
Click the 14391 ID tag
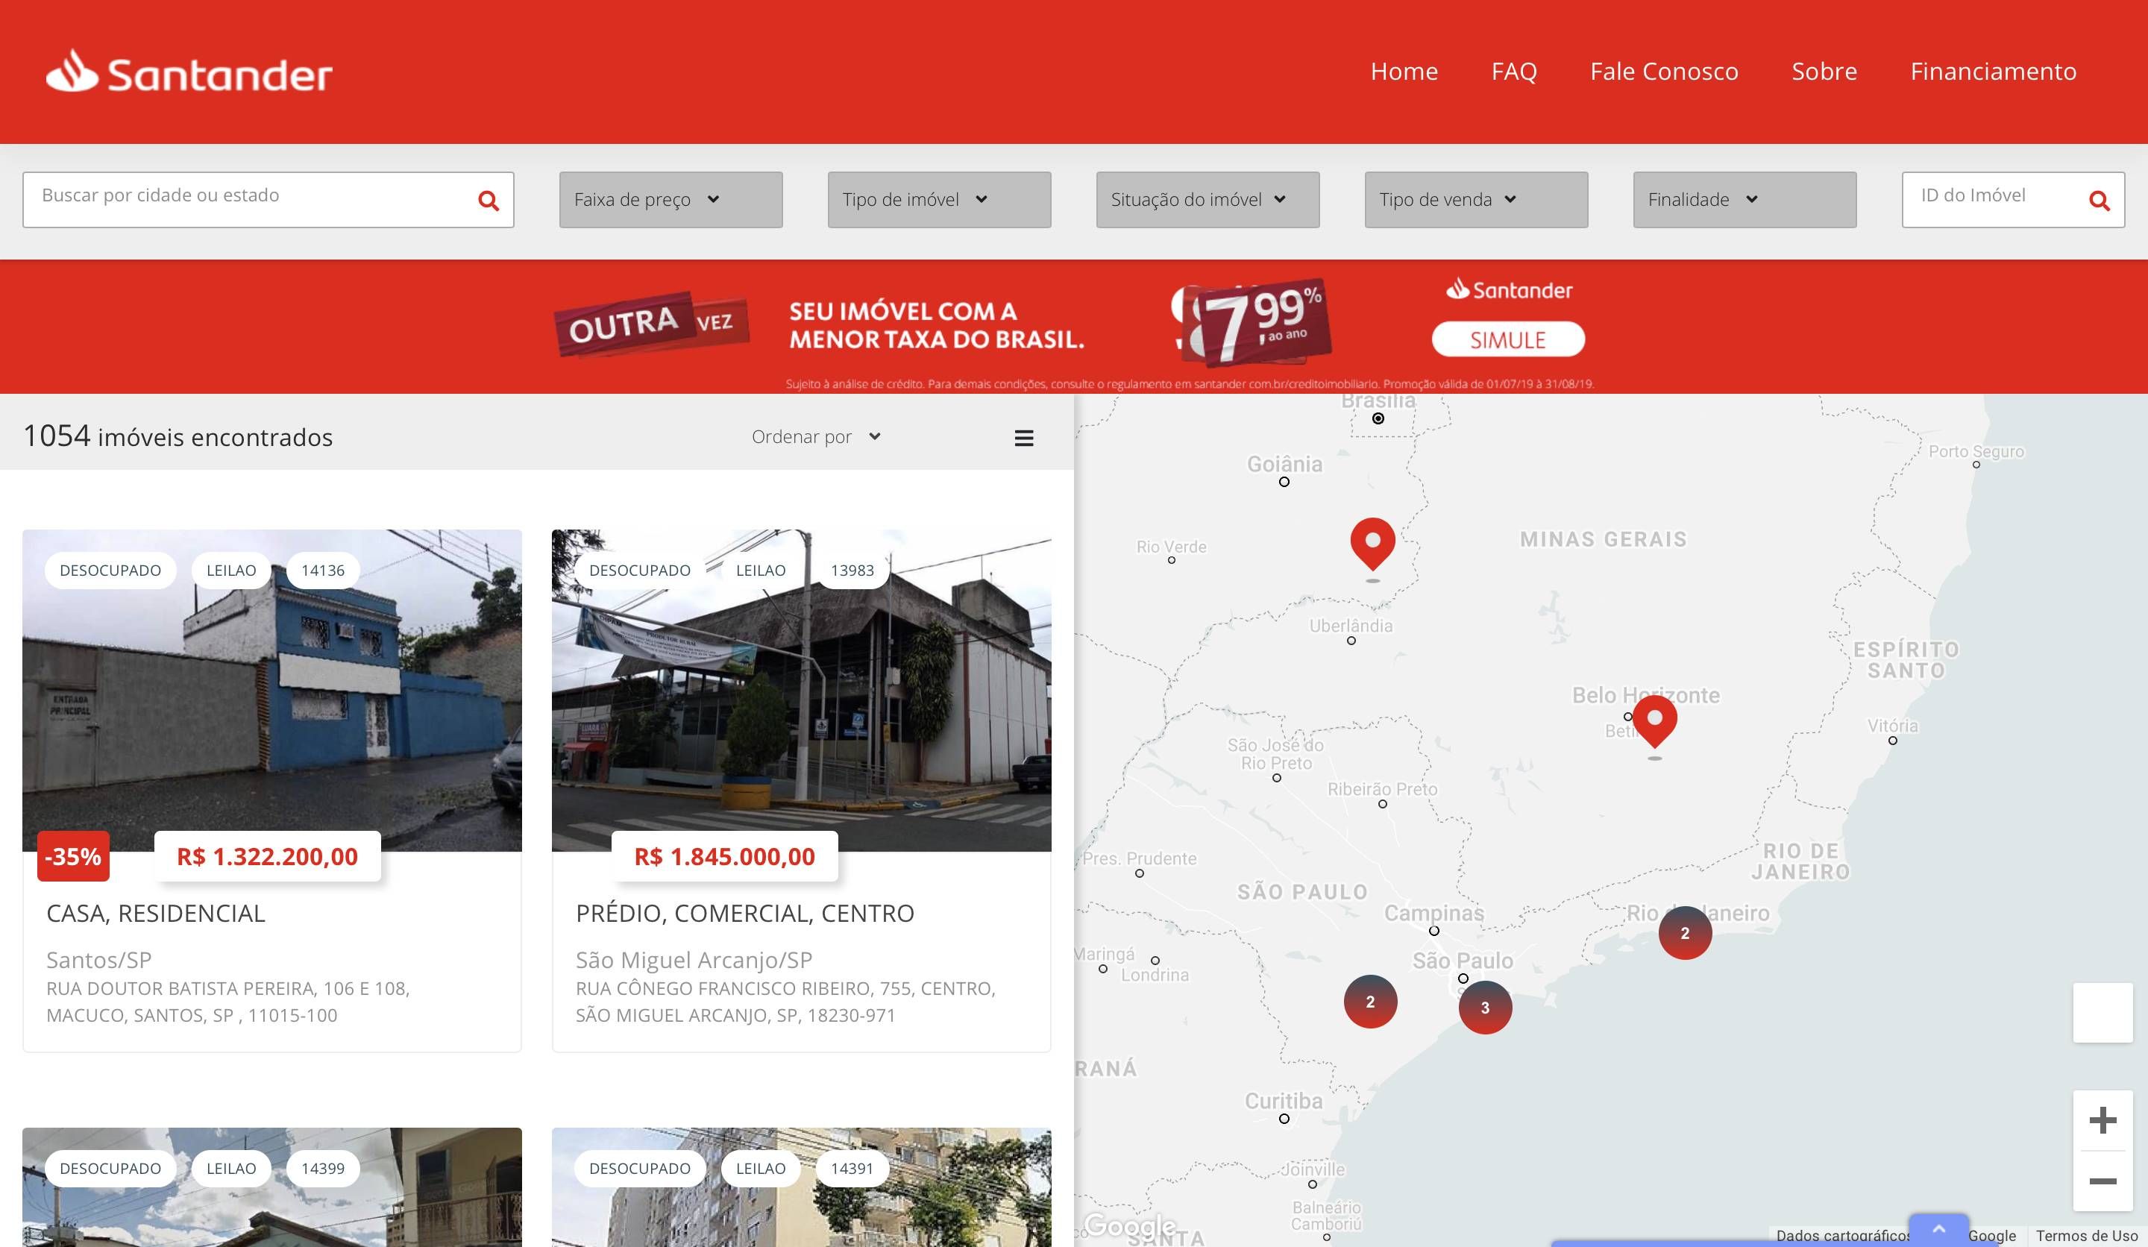[x=852, y=1169]
